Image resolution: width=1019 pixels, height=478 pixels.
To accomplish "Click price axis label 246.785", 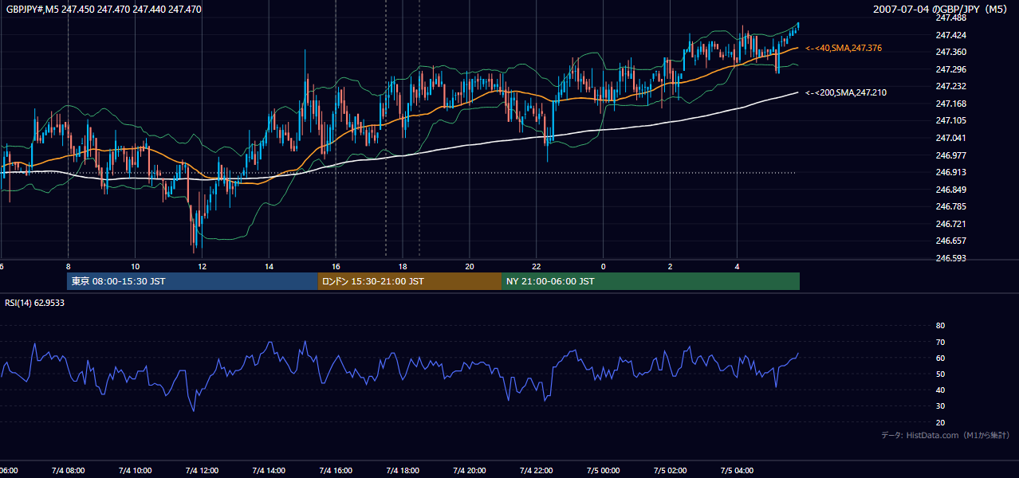I will pyautogui.click(x=950, y=206).
